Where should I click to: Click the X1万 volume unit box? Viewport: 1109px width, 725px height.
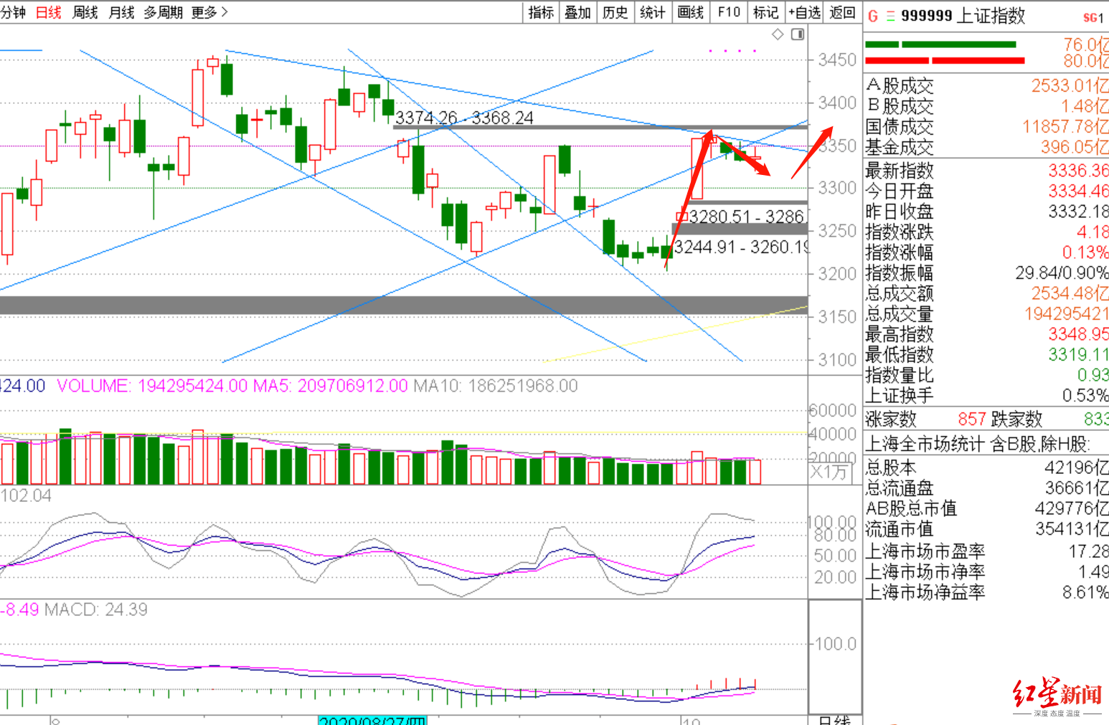tap(832, 473)
